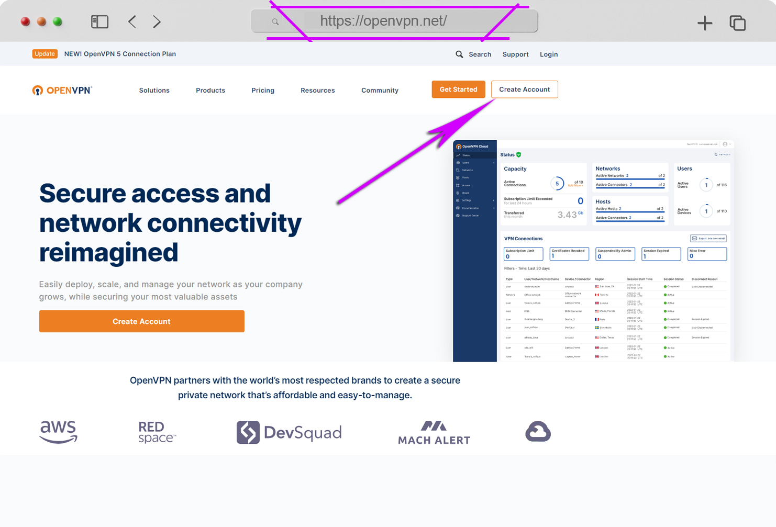Click the orange Update badge
776x527 pixels.
[x=45, y=54]
